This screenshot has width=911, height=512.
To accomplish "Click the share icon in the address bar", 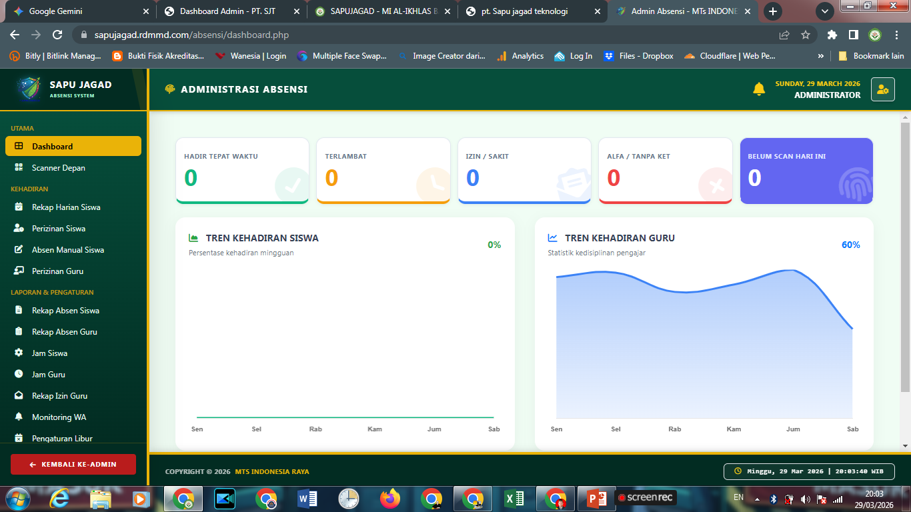I will pos(784,35).
